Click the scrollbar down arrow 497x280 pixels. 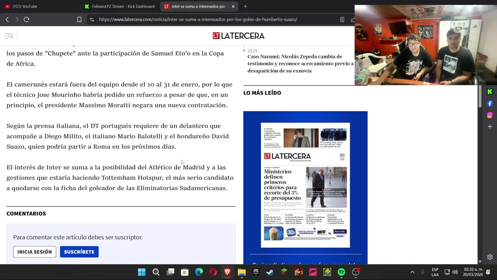pos(480,262)
